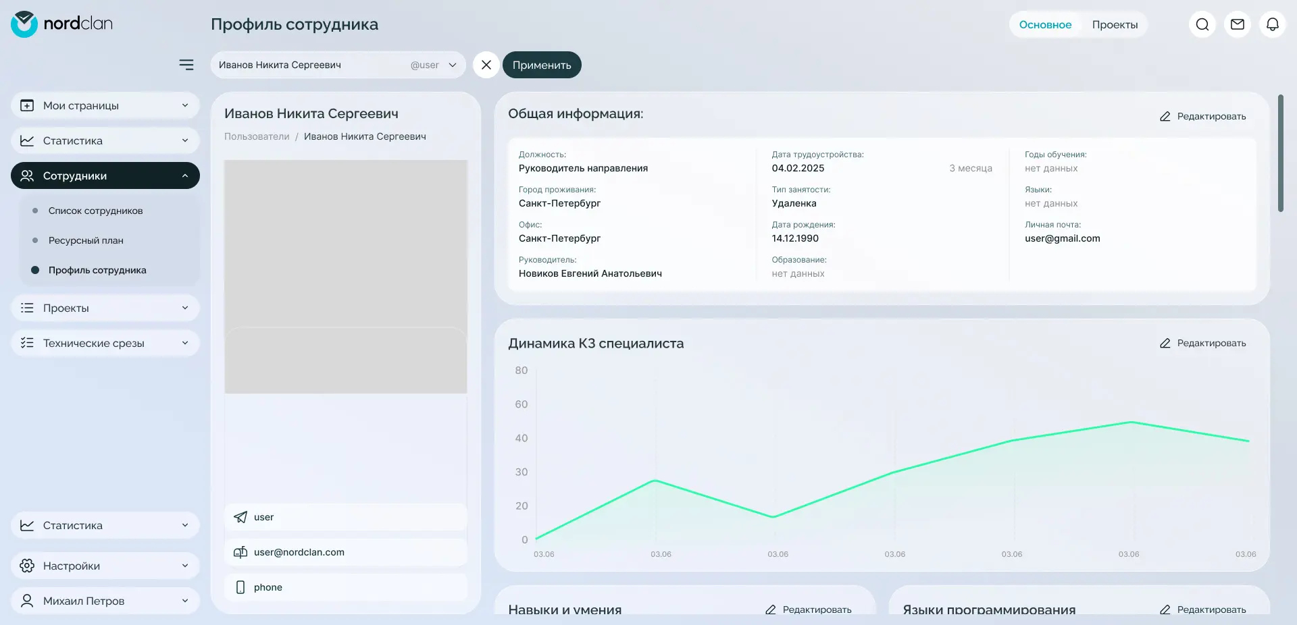Edit Общая информация via Редактировать

coord(1203,116)
